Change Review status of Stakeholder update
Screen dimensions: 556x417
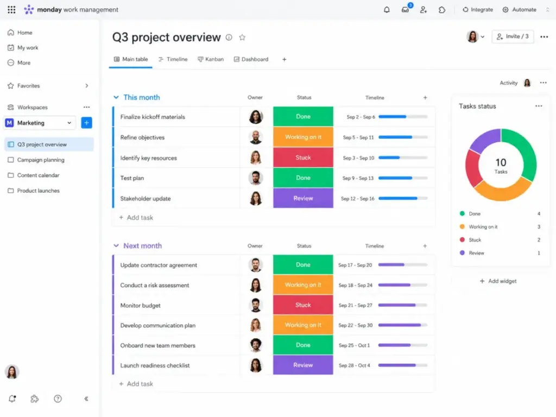click(303, 198)
